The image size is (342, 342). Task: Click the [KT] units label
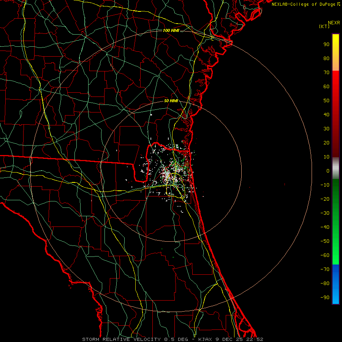tap(324, 26)
